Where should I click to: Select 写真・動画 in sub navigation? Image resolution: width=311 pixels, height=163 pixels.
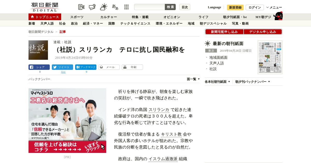tap(240, 24)
